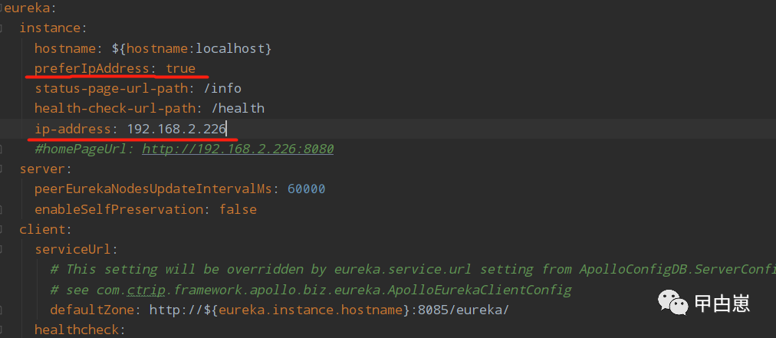
Task: Click the 60000 interval value
Action: point(307,189)
